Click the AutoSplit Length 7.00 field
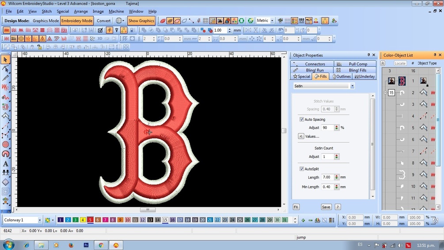This screenshot has width=444, height=250. (x=328, y=177)
